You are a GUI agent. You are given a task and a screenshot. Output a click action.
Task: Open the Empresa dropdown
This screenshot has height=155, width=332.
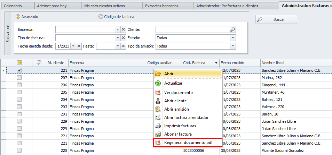click(x=118, y=30)
